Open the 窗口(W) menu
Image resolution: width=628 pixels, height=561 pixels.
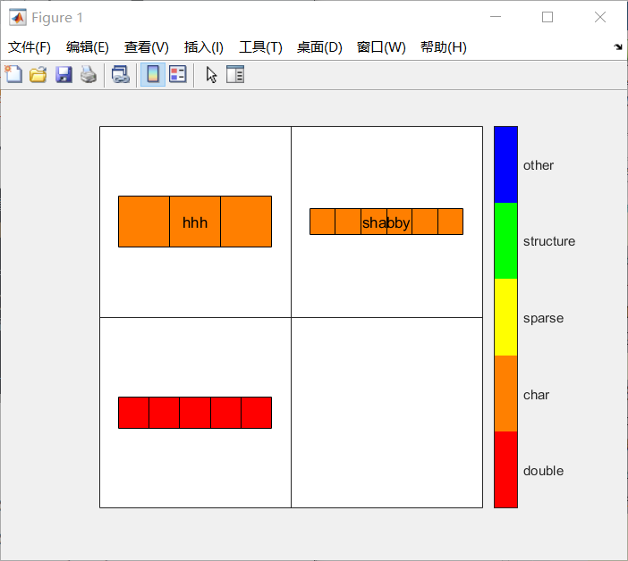[x=381, y=47]
